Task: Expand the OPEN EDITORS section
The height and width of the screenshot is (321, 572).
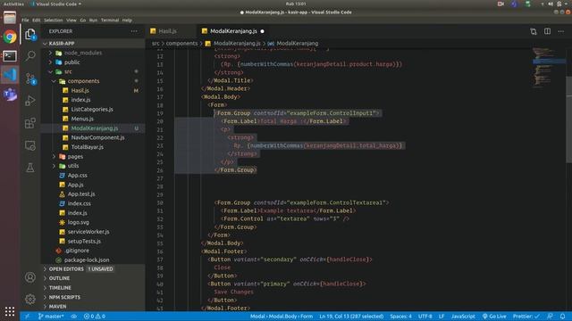Action: click(x=66, y=269)
